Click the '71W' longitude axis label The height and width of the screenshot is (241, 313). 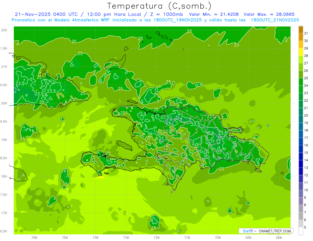coord(187,238)
